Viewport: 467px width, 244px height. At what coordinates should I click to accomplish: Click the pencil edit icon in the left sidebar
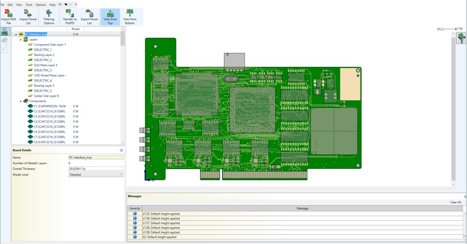(4, 50)
